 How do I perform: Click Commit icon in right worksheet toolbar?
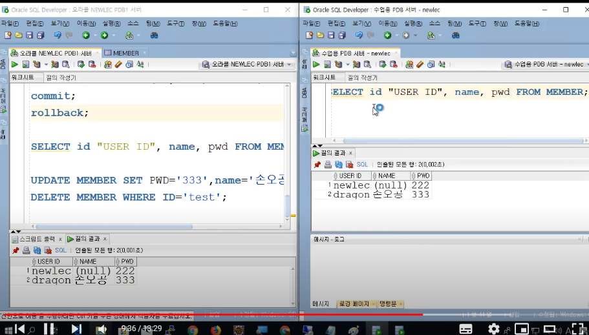point(382,65)
